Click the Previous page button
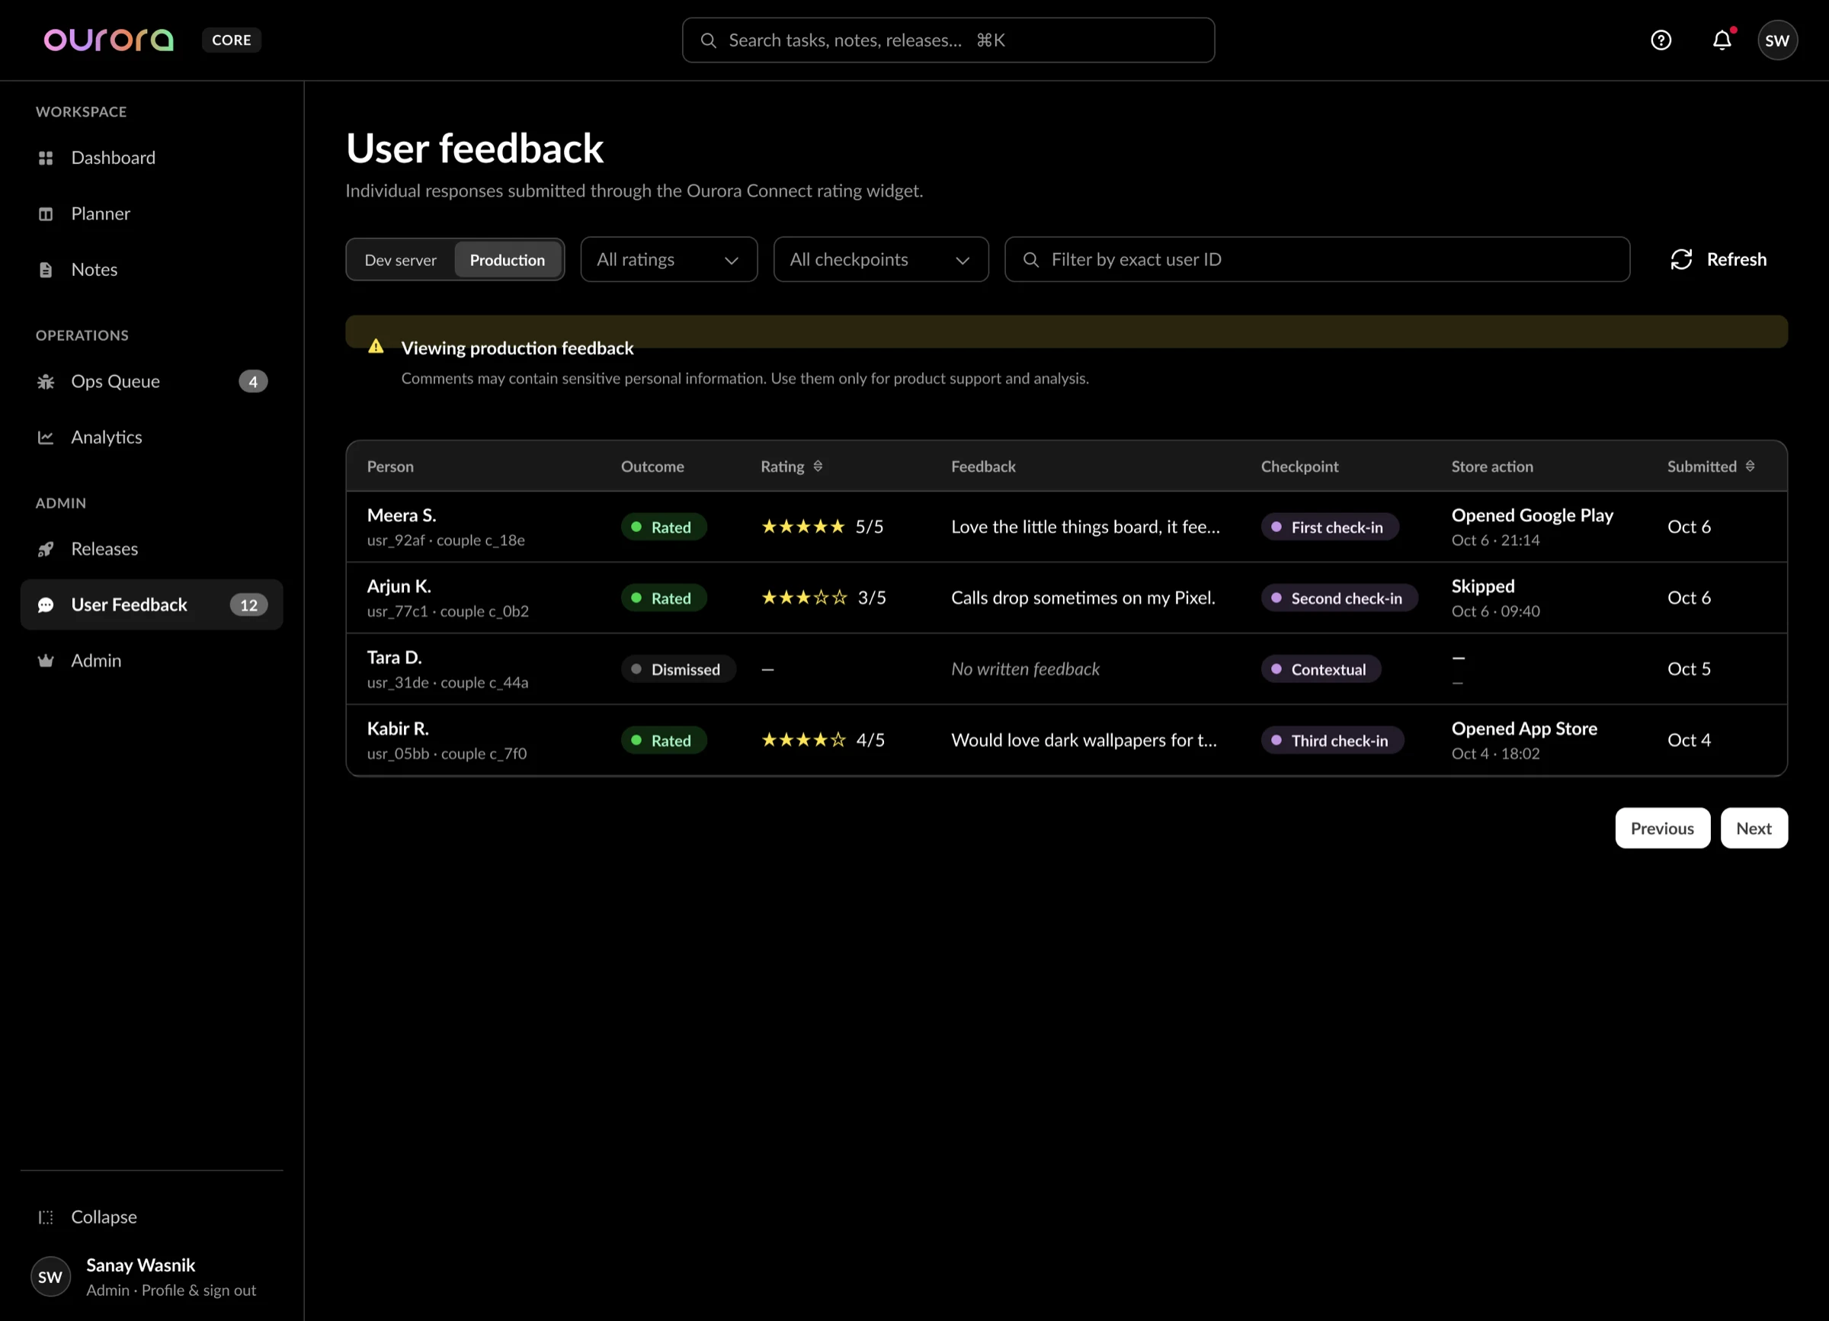Screen dimensions: 1829x1321 [x=1662, y=828]
